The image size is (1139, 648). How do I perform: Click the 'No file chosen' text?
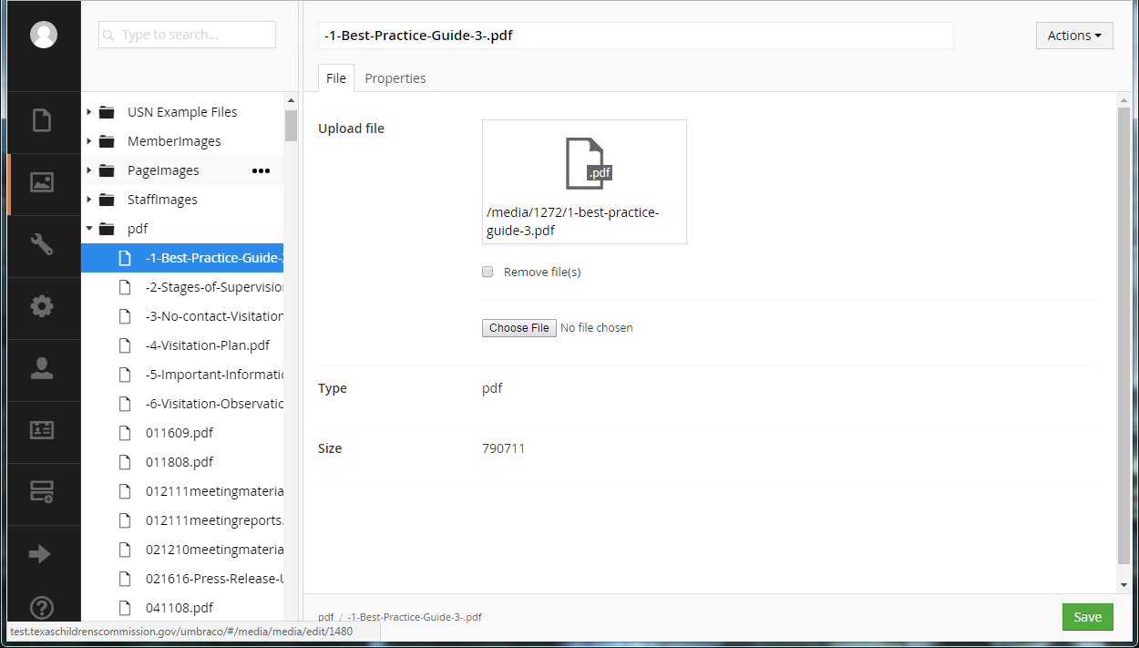point(596,328)
